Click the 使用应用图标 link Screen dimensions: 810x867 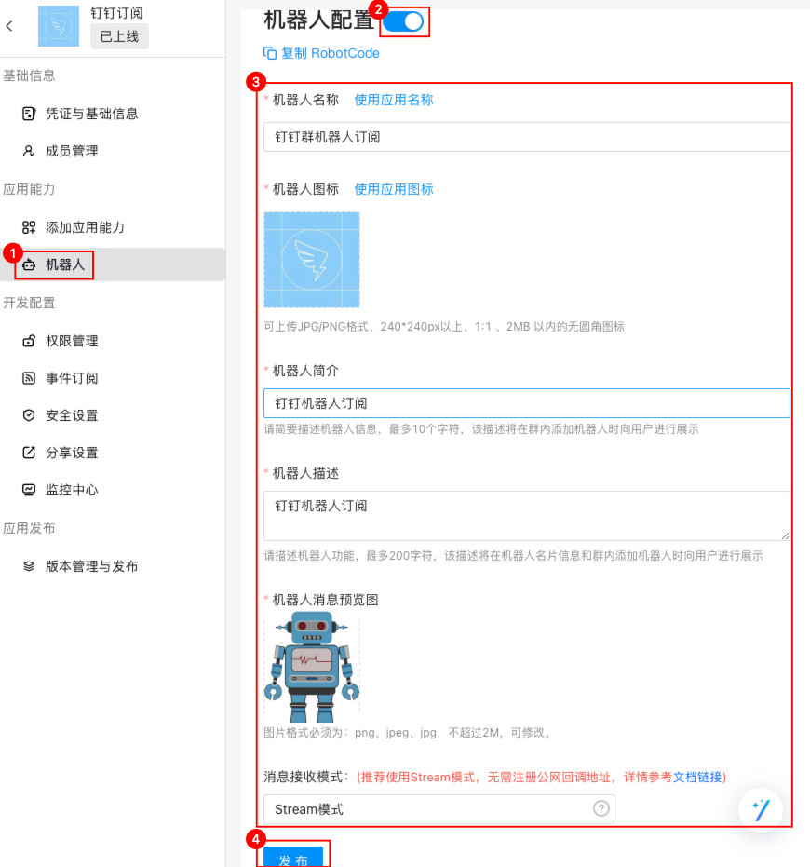(394, 189)
